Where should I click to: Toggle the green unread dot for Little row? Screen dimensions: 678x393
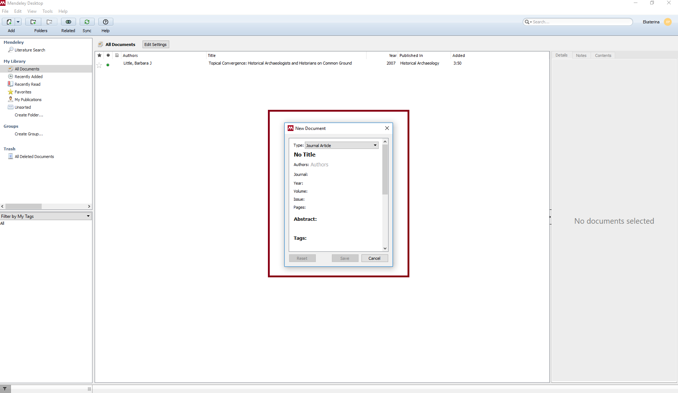click(108, 65)
